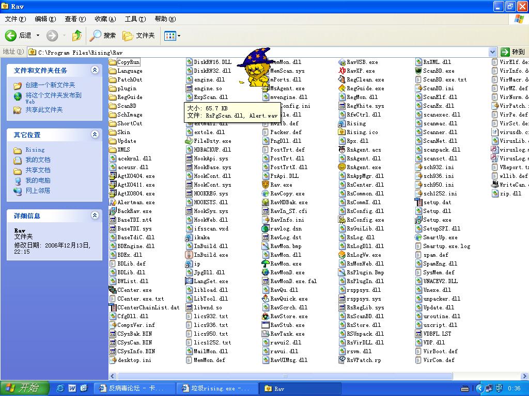Image resolution: width=529 pixels, height=396 pixels.
Task: Select the CopyRun folder icon
Action: pyautogui.click(x=113, y=62)
